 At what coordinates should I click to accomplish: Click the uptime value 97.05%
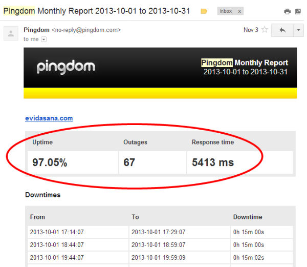click(x=50, y=162)
